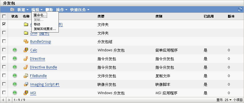Click the refresh icon in the toolbar
The width and height of the screenshot is (244, 103).
pyautogui.click(x=240, y=9)
